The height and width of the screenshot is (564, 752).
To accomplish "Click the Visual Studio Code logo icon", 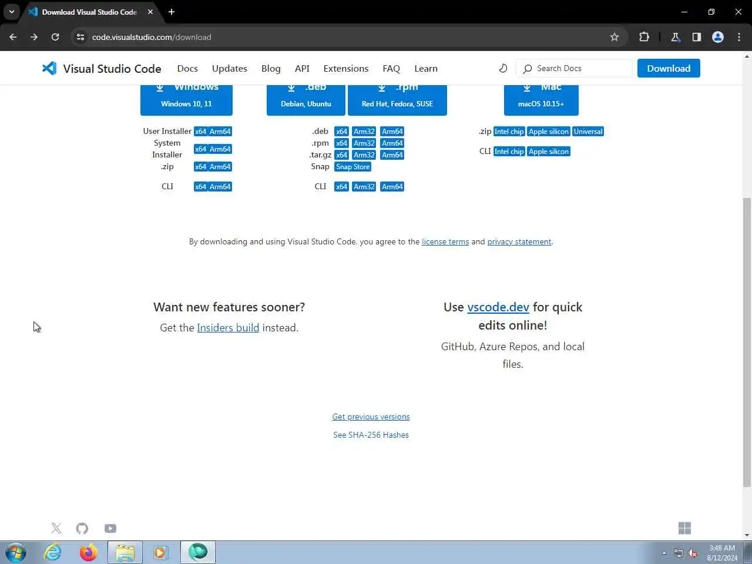I will pyautogui.click(x=49, y=68).
